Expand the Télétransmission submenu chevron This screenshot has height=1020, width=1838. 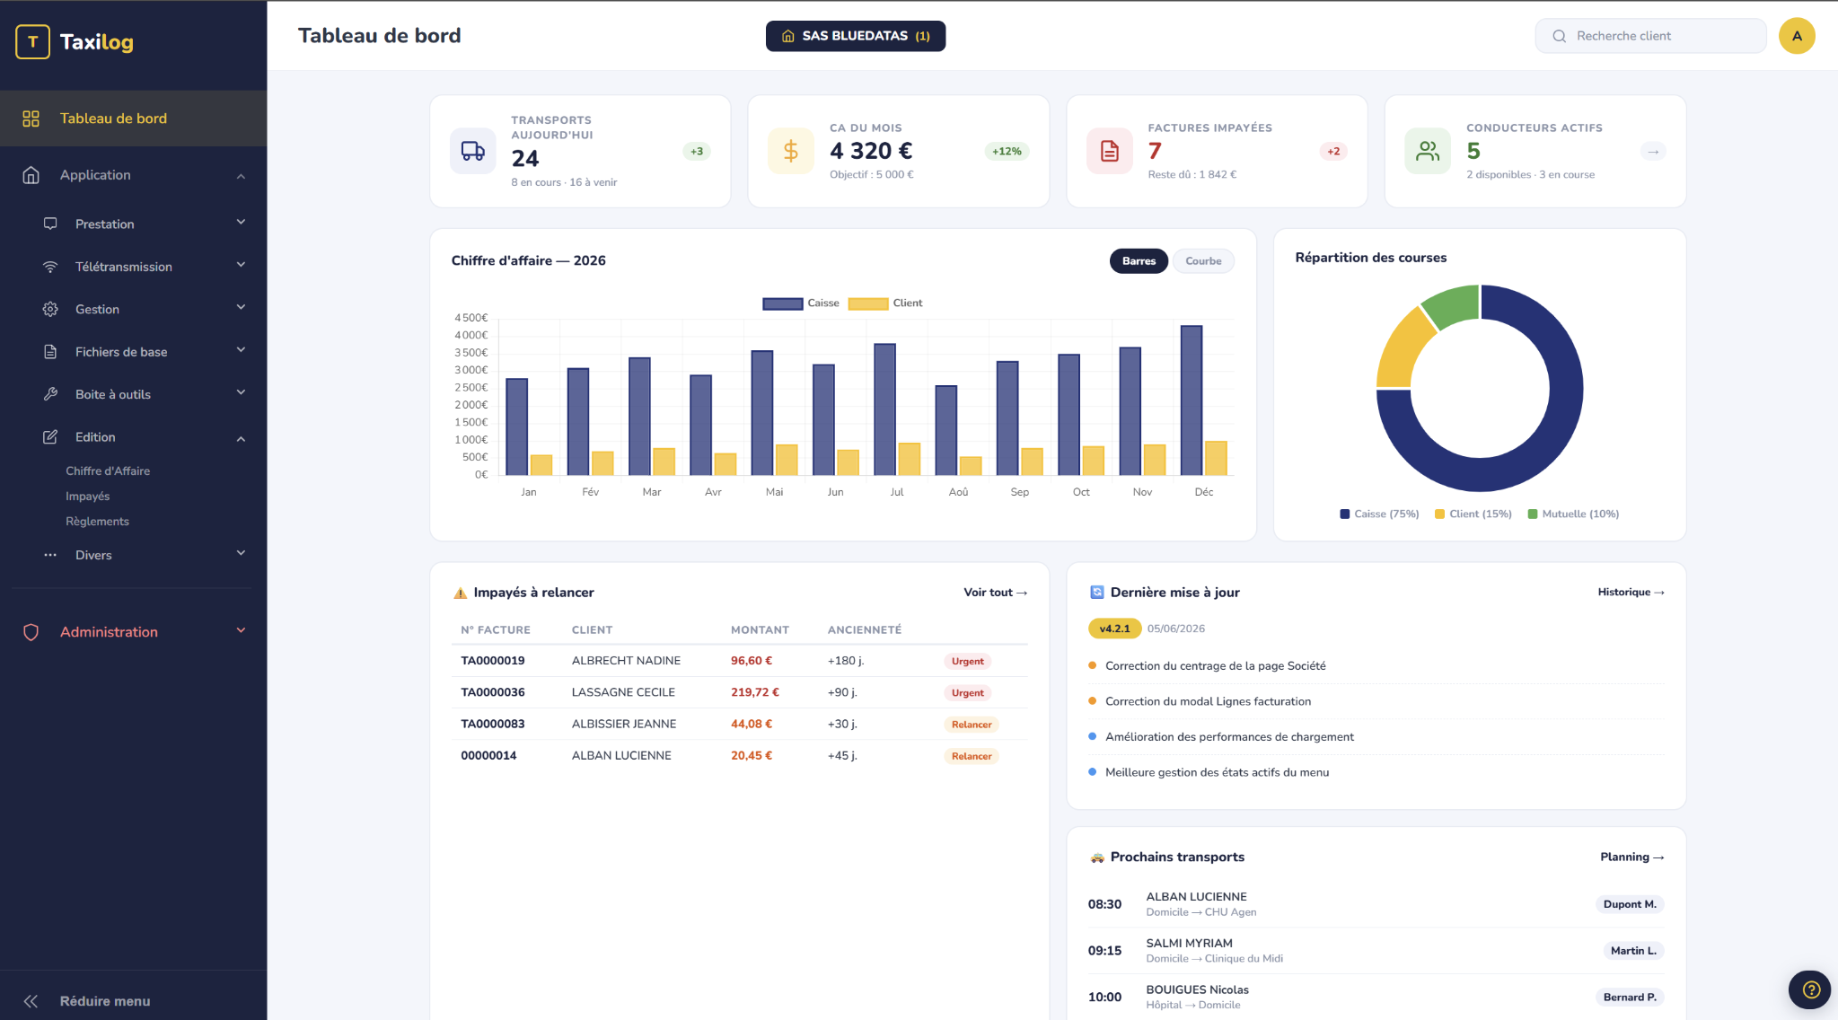[241, 265]
